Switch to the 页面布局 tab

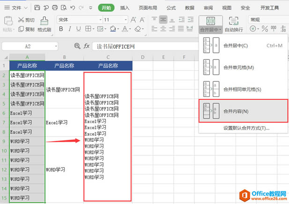(x=148, y=8)
